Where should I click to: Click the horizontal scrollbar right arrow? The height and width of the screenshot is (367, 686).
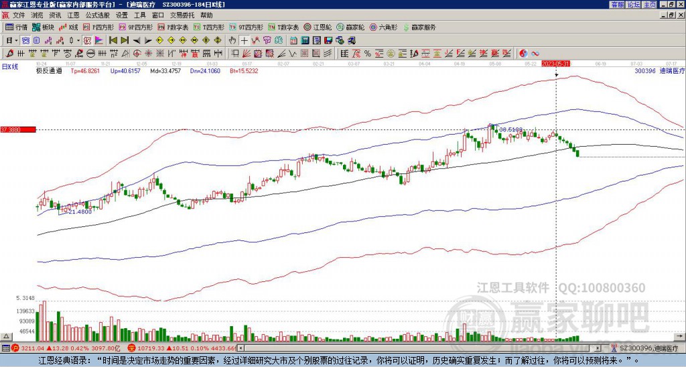598,348
